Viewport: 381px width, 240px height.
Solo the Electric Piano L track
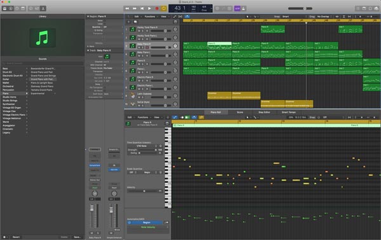coord(143,89)
